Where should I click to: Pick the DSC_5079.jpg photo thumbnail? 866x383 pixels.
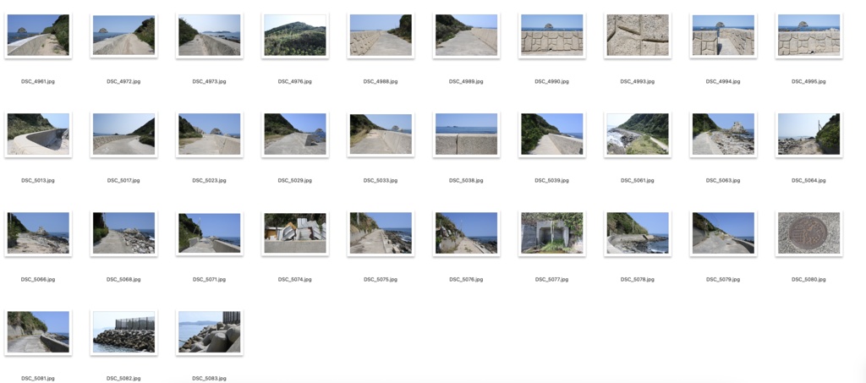click(723, 233)
